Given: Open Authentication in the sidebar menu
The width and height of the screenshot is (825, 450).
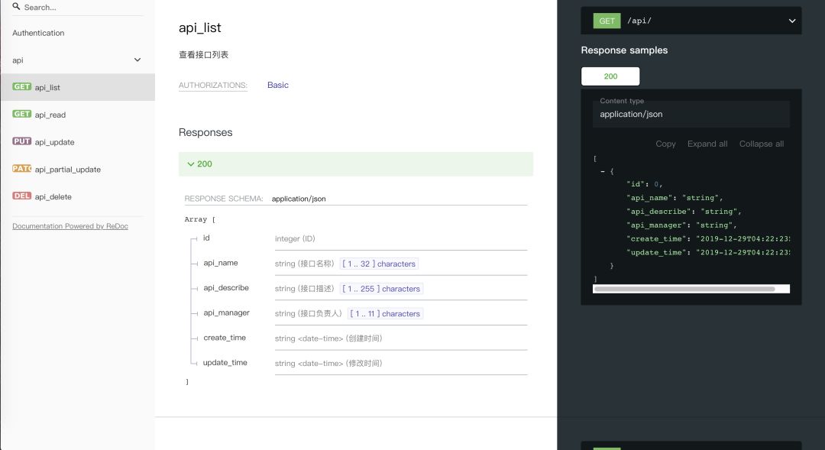Looking at the screenshot, I should click(x=38, y=33).
